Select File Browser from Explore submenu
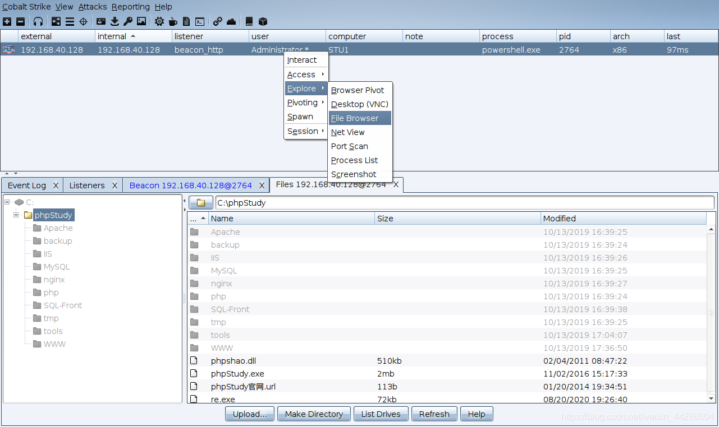The width and height of the screenshot is (719, 427). click(360, 118)
